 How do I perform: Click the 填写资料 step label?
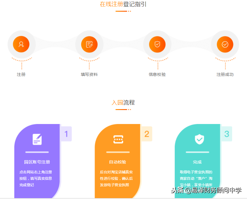pyautogui.click(x=89, y=74)
